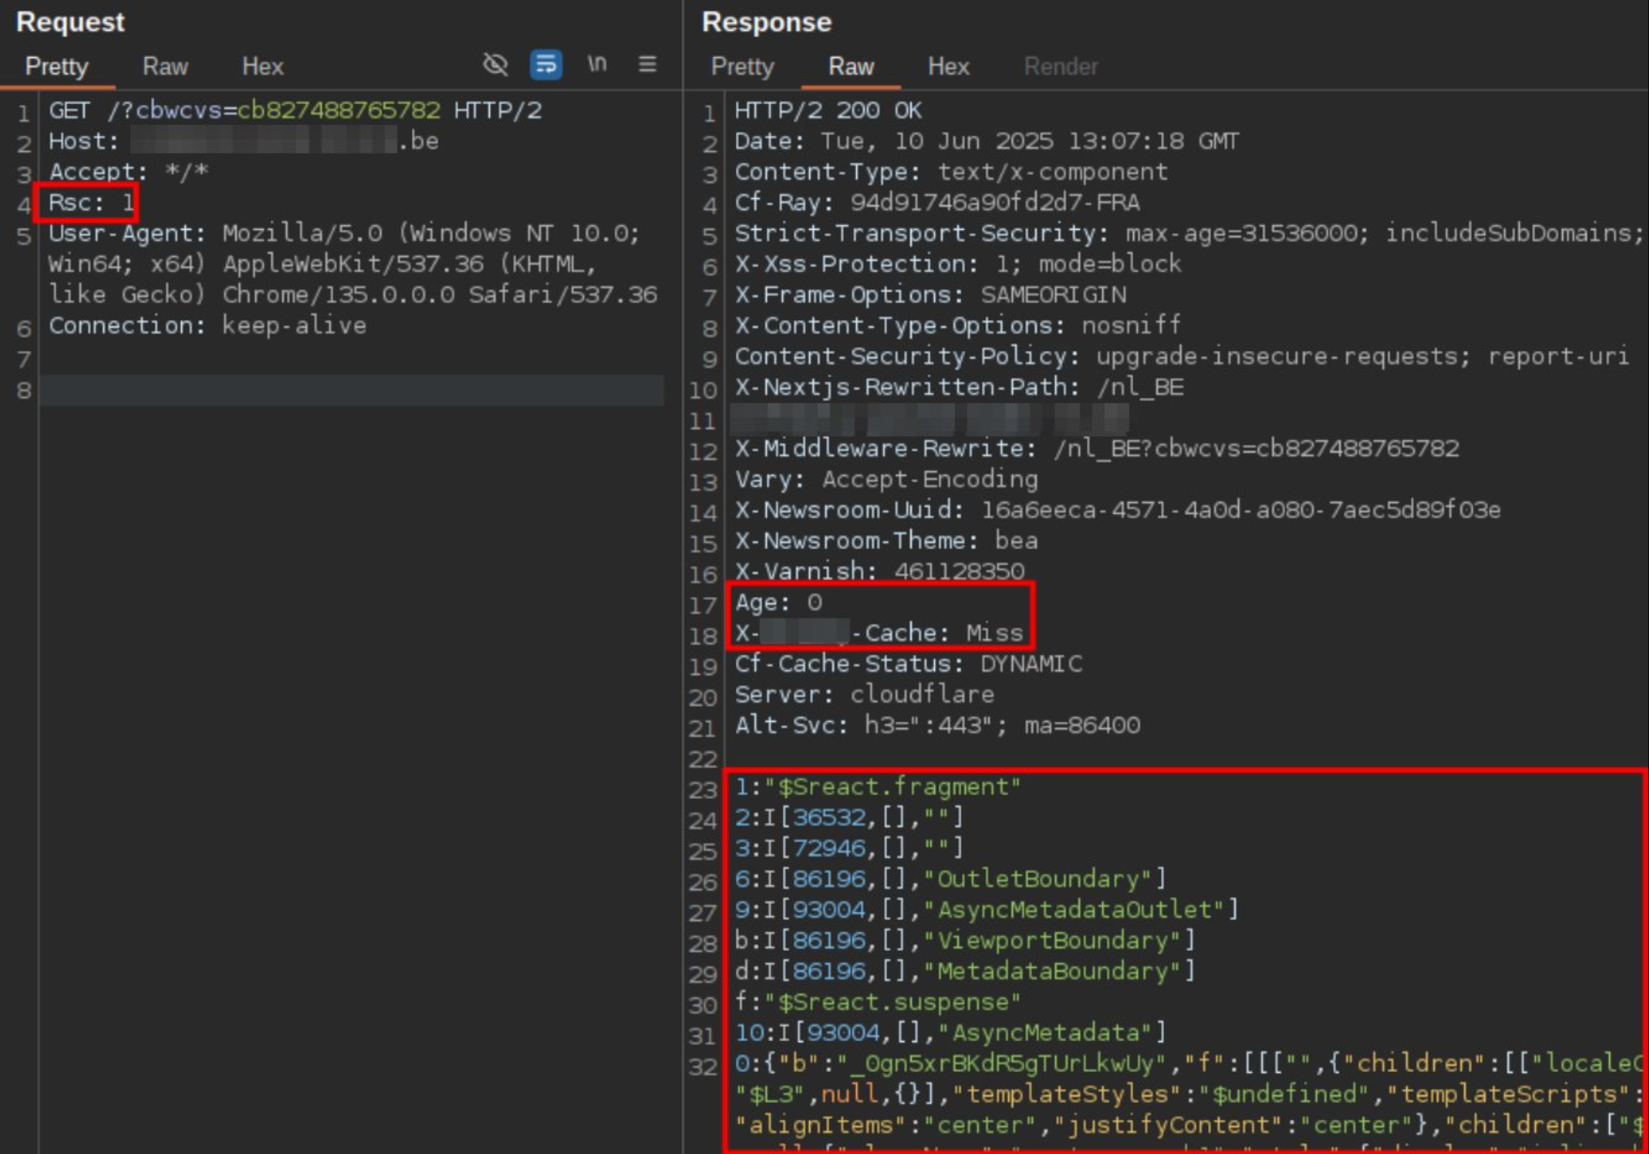
Task: Click the X-Varnish header line
Action: point(879,572)
